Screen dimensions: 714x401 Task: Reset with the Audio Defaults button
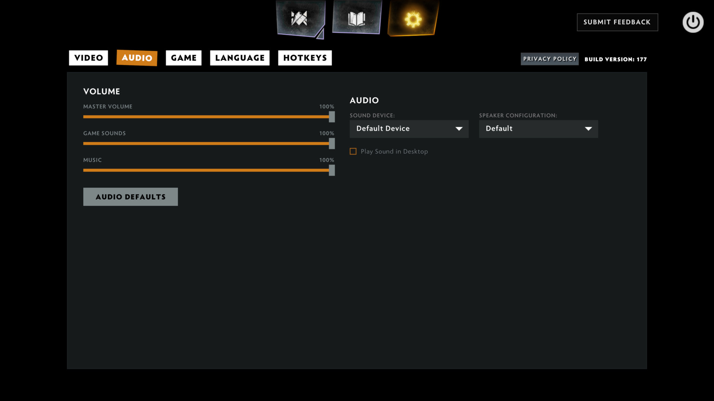coord(131,197)
